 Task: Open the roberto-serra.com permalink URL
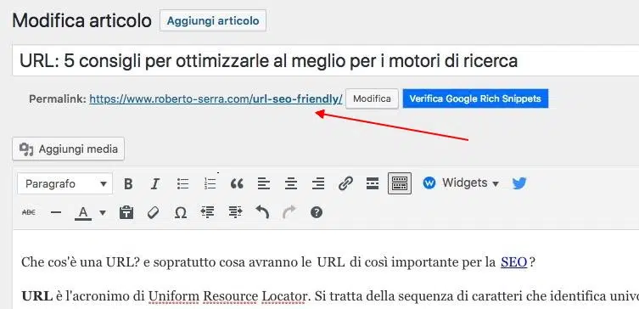tap(216, 99)
